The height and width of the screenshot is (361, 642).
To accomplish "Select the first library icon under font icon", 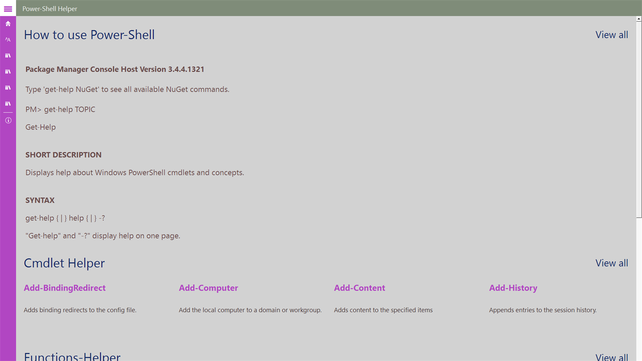I will coord(8,56).
